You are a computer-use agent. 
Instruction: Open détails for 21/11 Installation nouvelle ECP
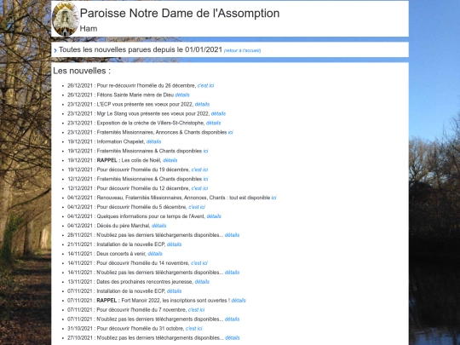click(x=175, y=244)
